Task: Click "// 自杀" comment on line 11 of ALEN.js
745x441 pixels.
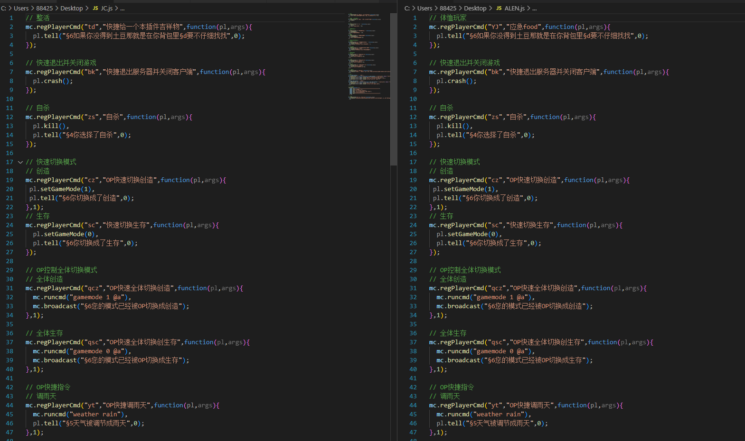Action: (x=441, y=108)
